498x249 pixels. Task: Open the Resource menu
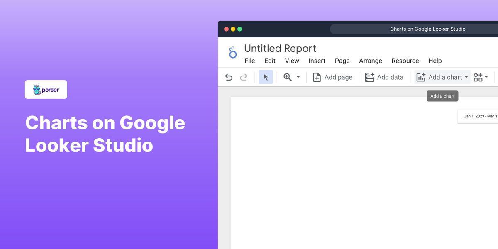coord(405,61)
